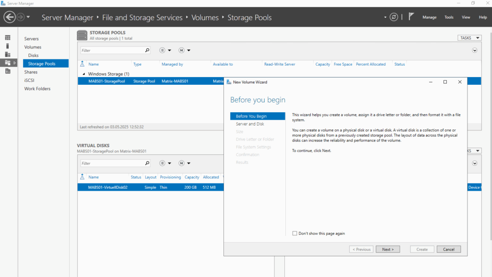Click the Volumes breadcrumb in the header
Image resolution: width=492 pixels, height=277 pixels.
click(x=205, y=18)
